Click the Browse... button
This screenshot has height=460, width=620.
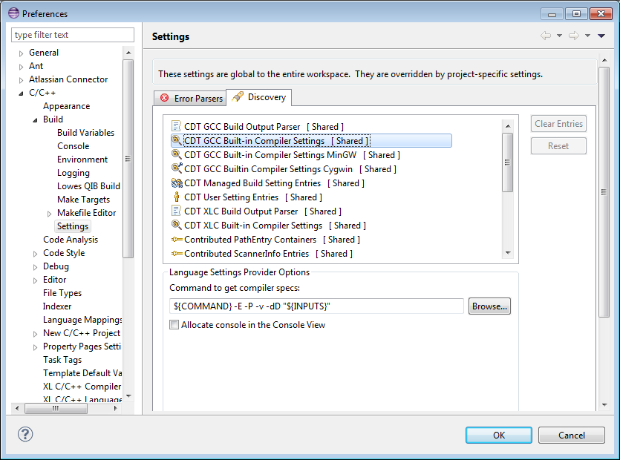point(489,306)
